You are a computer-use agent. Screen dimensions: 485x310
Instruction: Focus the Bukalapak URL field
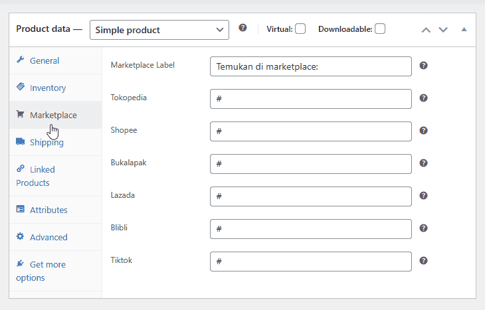click(x=311, y=164)
